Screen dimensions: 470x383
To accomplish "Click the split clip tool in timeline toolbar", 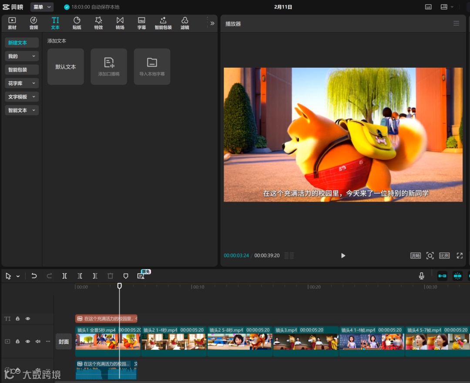I will (64, 276).
